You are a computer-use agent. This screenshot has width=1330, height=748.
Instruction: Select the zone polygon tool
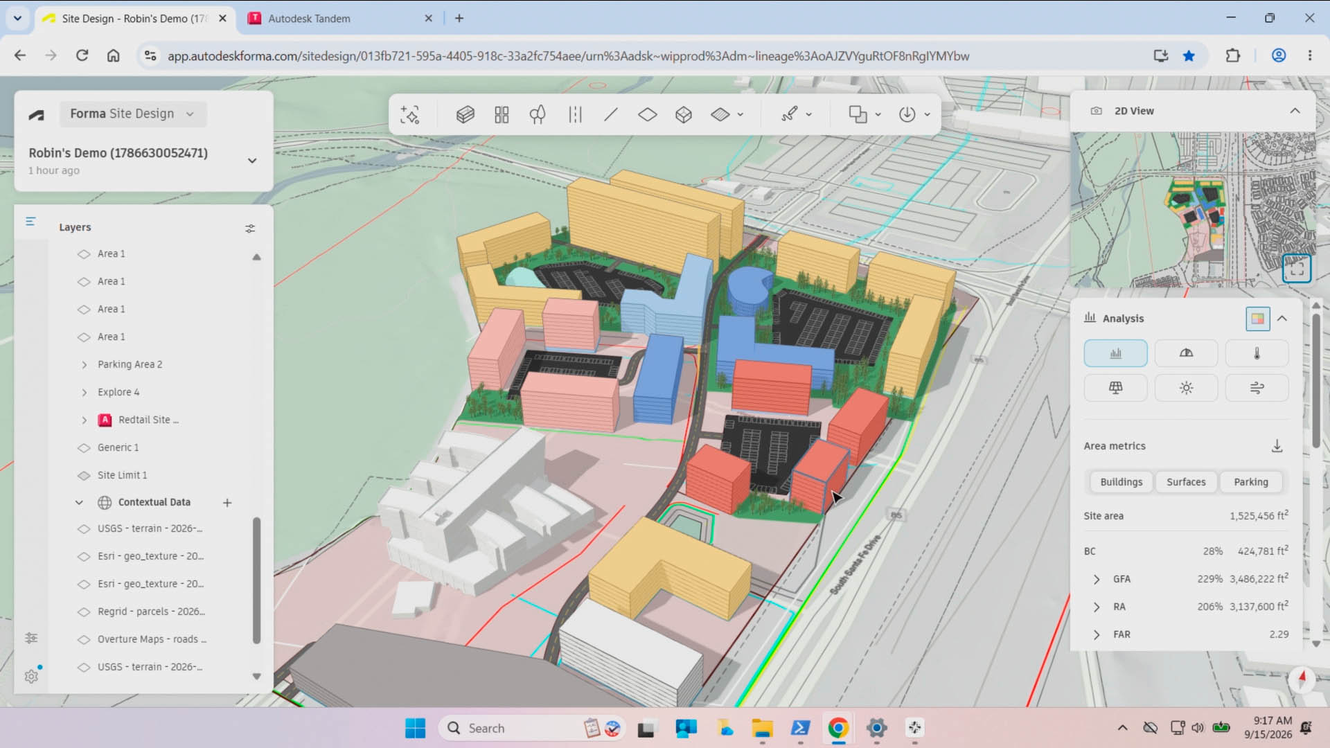click(x=647, y=114)
